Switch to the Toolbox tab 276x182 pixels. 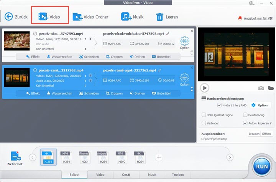coord(178,175)
